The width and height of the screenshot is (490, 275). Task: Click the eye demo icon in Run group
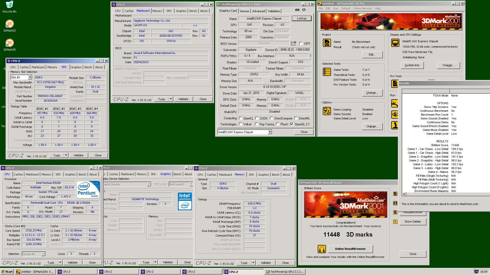(x=395, y=114)
